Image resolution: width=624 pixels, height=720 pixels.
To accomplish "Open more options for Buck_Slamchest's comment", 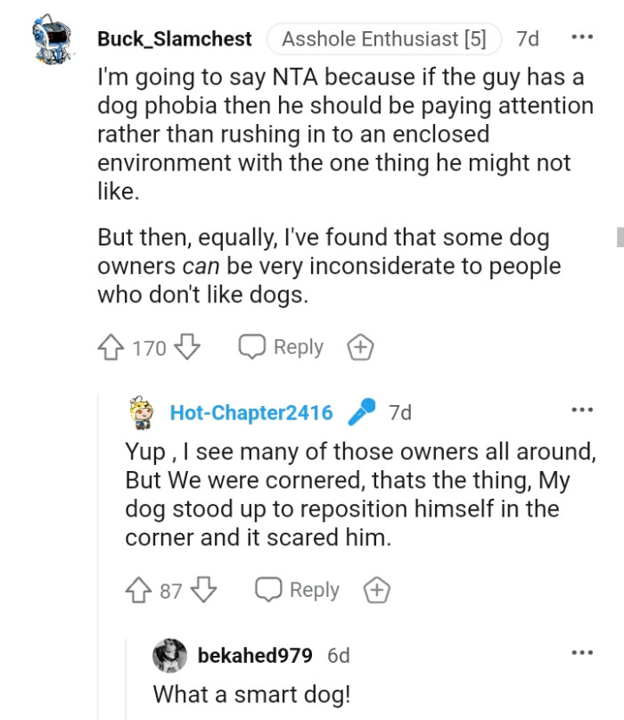I will pos(581,38).
